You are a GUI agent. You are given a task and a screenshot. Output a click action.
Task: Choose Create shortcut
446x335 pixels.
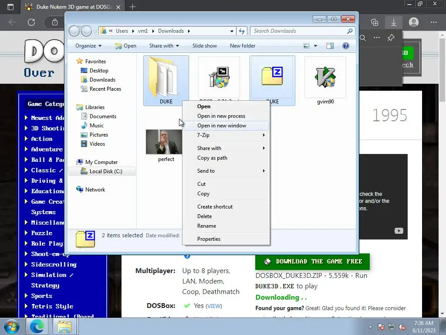[x=226, y=207]
